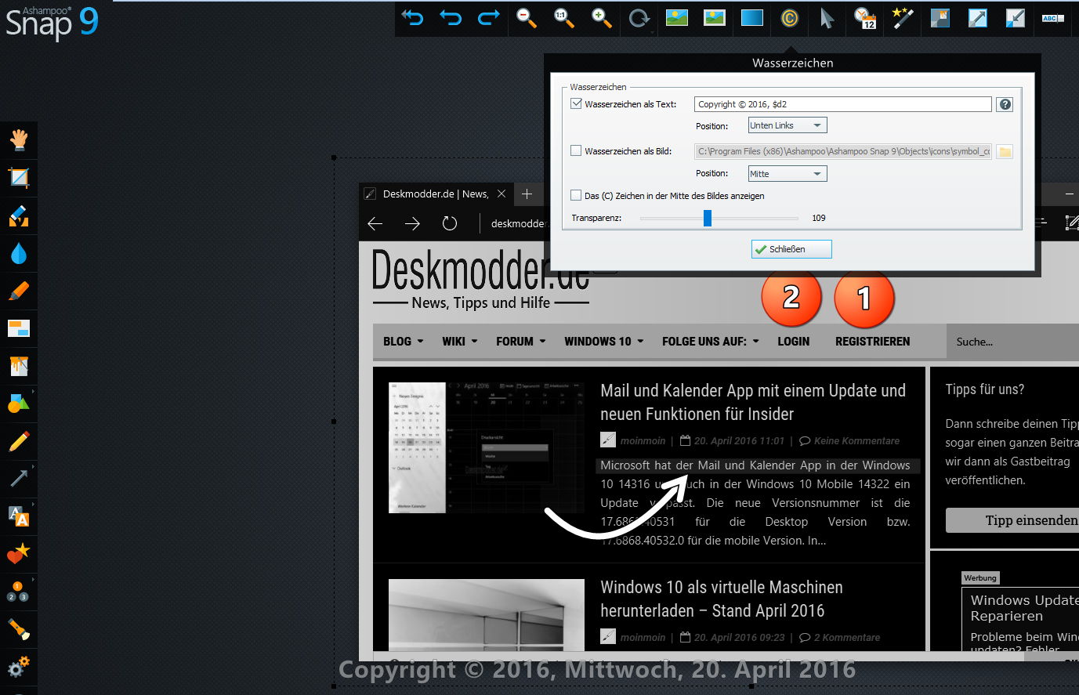Select the flashlight spotlight tool
1079x695 pixels.
pos(19,629)
